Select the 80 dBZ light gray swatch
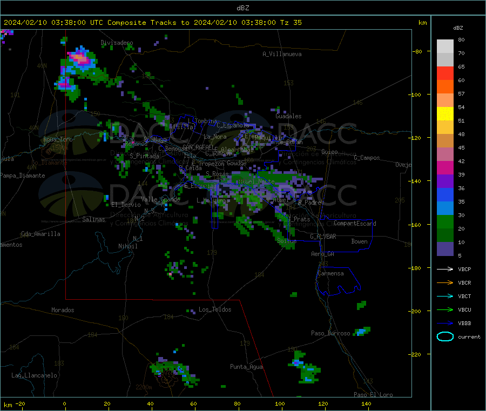The width and height of the screenshot is (486, 411). [445, 46]
